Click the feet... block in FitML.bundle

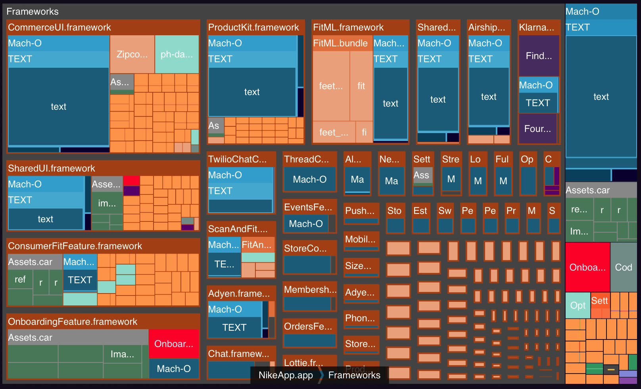click(331, 86)
